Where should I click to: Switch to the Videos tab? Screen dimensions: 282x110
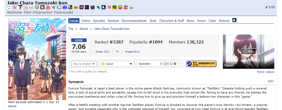click(86, 21)
